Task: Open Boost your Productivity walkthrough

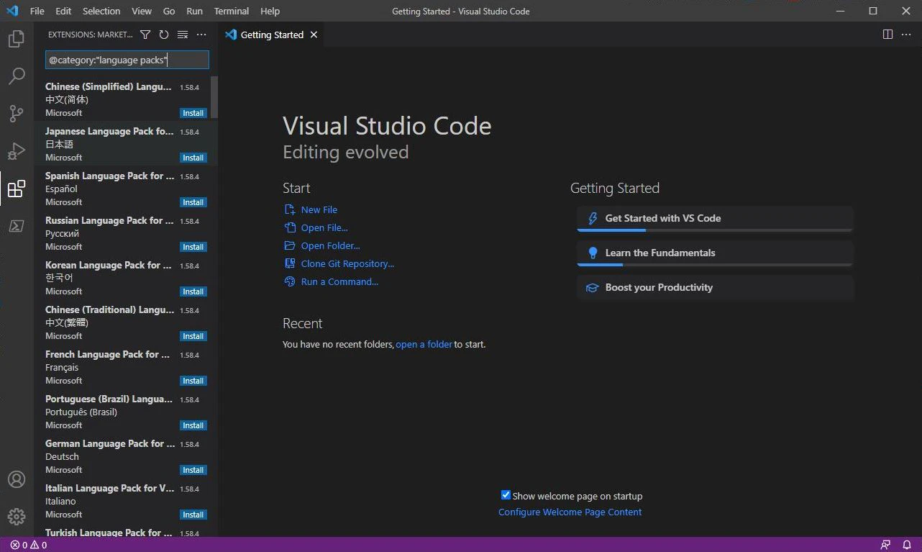Action: click(715, 287)
